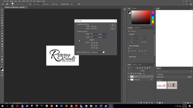This screenshot has width=193, height=108.
Task: Collapse the Align and Distribute section
Action: (x=128, y=46)
